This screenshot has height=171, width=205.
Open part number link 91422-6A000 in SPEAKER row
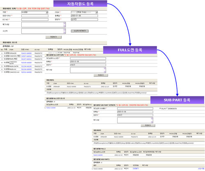[26, 53]
